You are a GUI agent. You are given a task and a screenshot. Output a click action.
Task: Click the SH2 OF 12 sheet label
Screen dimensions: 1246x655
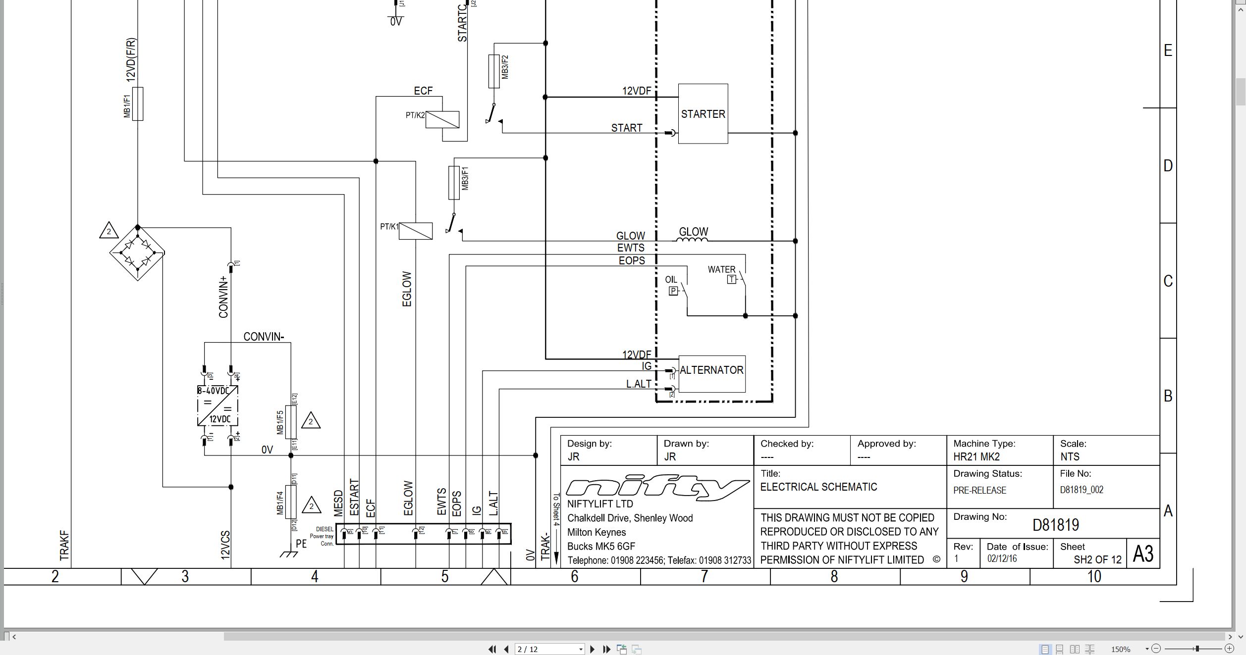[1097, 559]
